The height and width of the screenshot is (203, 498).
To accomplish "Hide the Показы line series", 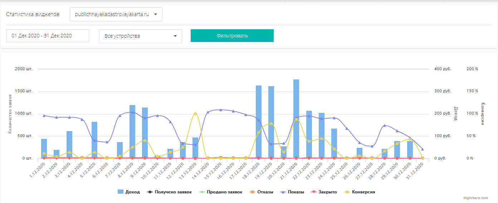I will click(292, 192).
